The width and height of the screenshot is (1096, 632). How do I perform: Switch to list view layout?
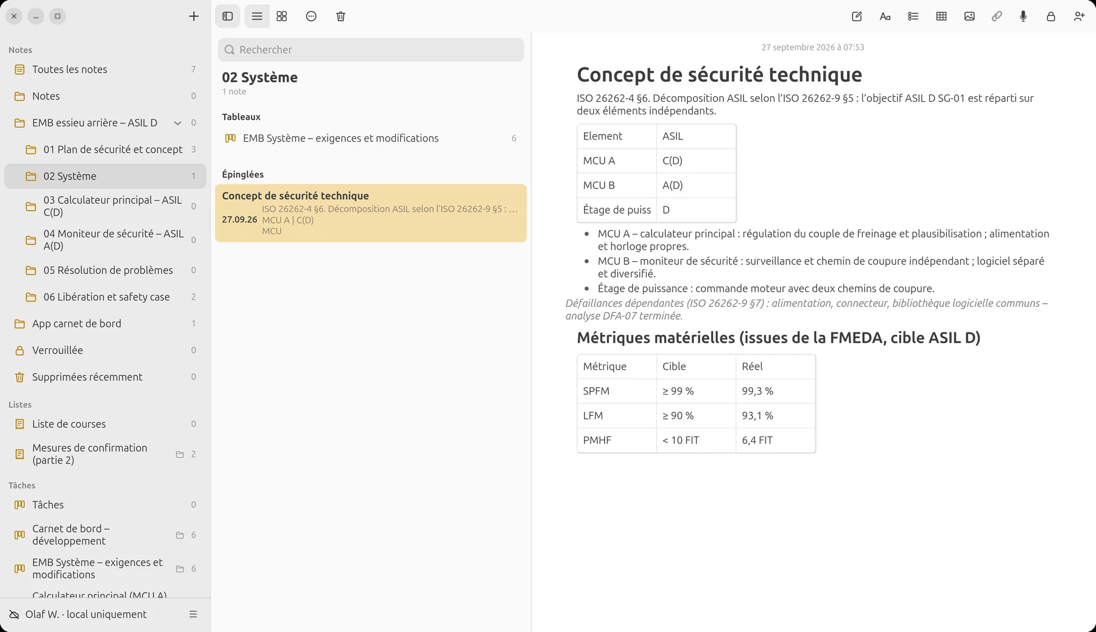[x=257, y=16]
